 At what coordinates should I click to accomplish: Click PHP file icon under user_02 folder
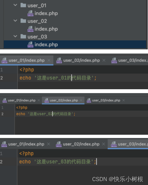coord(31,29)
